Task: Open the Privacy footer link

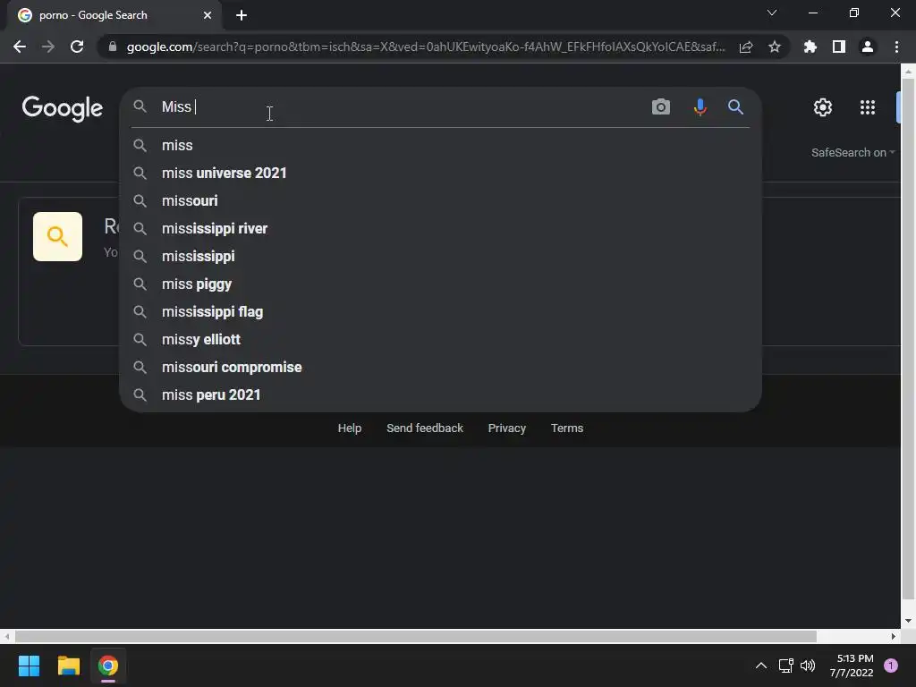Action: pyautogui.click(x=507, y=428)
